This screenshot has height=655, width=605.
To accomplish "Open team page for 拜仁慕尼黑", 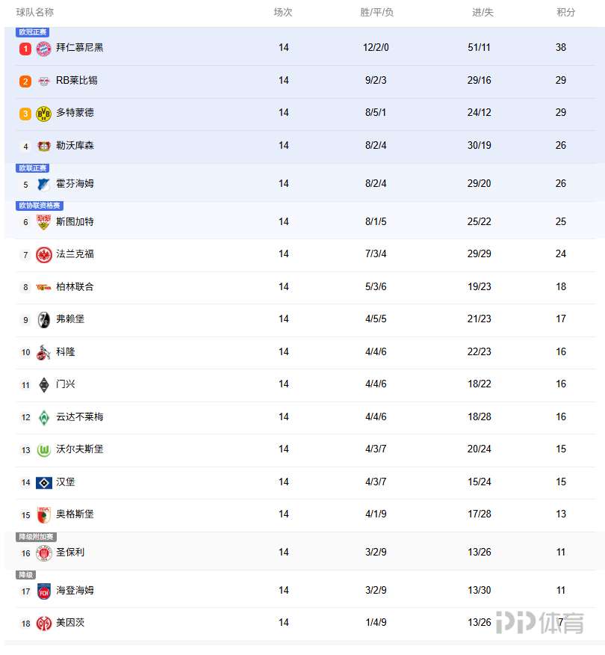I will click(80, 48).
